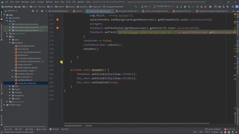Open the File menu
This screenshot has height=134, width=239.
coord(7,2)
